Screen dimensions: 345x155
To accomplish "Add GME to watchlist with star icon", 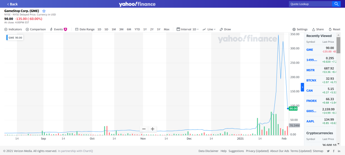I will point(44,11).
